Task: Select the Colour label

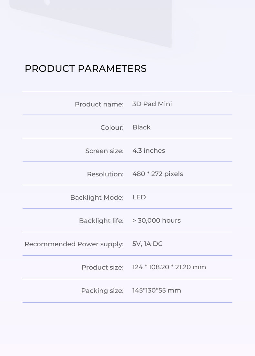Action: coord(112,128)
